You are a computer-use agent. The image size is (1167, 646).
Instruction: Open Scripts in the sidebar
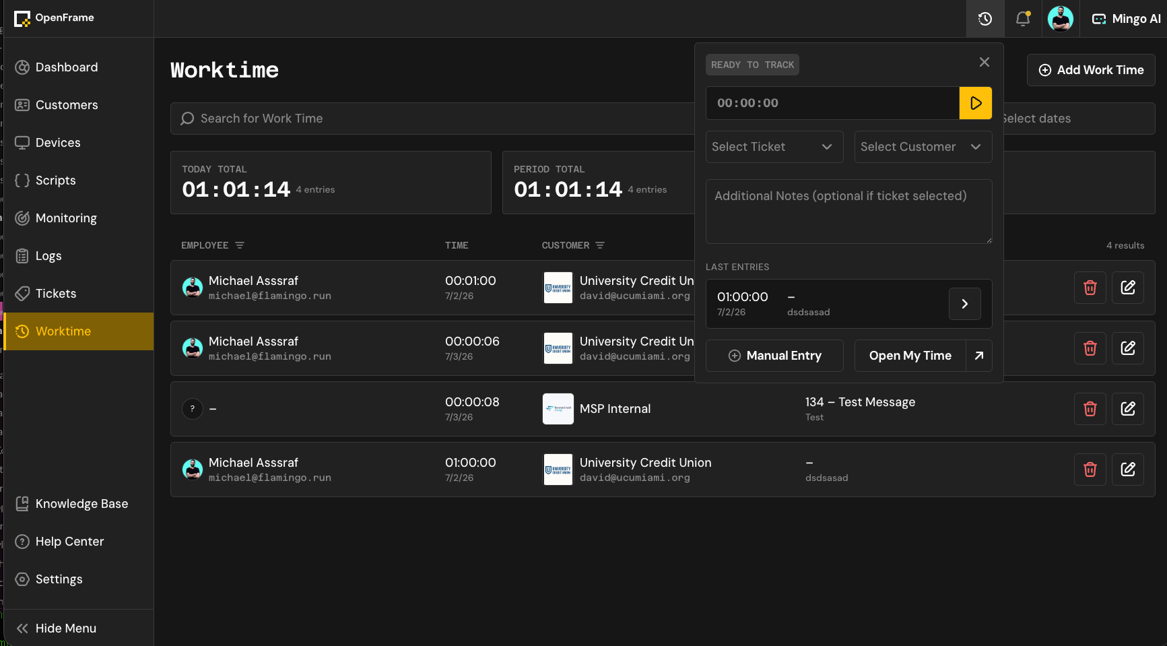tap(79, 181)
